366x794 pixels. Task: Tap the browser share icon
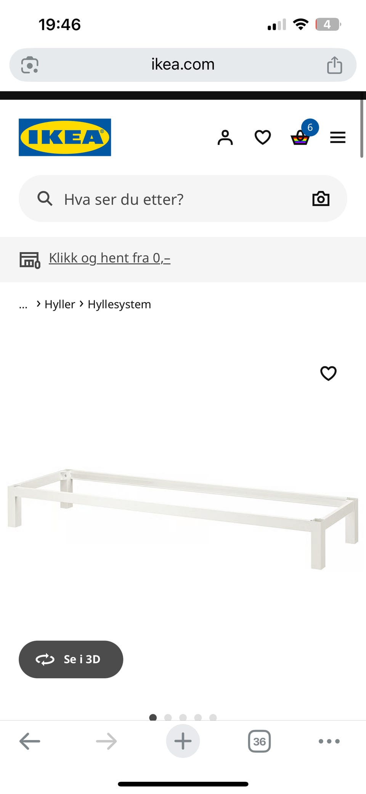coord(334,65)
